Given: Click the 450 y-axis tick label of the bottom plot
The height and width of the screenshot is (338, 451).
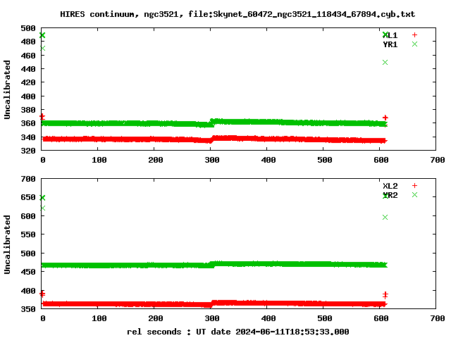Looking at the screenshot, I should coord(28,272).
